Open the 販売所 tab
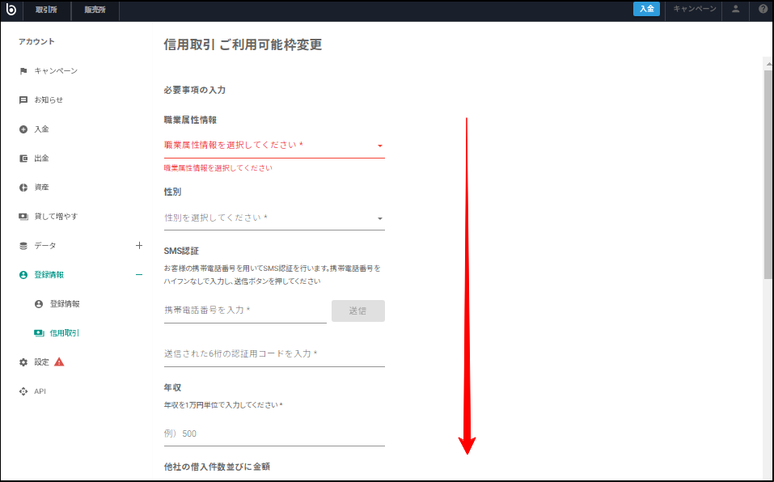The height and width of the screenshot is (482, 774). (x=95, y=10)
